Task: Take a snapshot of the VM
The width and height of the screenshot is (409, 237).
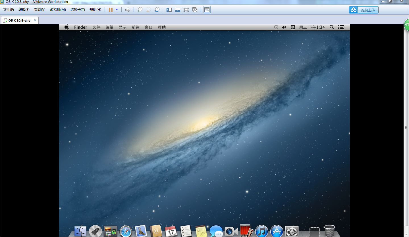Action: click(x=140, y=10)
